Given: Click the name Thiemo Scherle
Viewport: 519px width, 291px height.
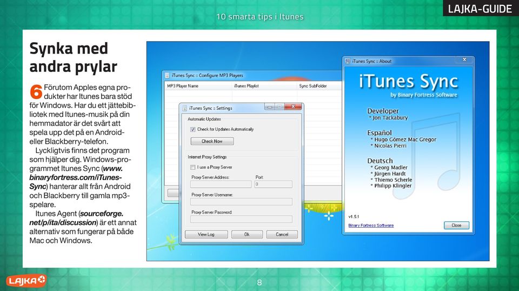Looking at the screenshot, I should tap(393, 180).
